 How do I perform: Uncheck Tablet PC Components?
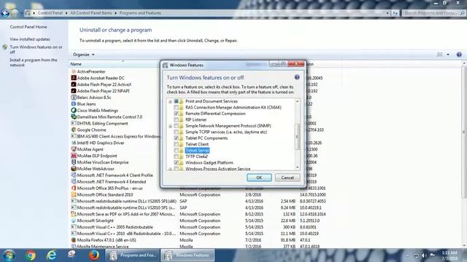pyautogui.click(x=177, y=138)
